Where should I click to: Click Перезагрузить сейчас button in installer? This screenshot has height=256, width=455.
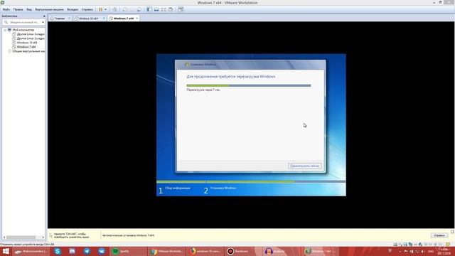coord(305,166)
